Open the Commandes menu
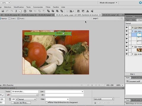The width and height of the screenshot is (142, 106). click(38, 7)
